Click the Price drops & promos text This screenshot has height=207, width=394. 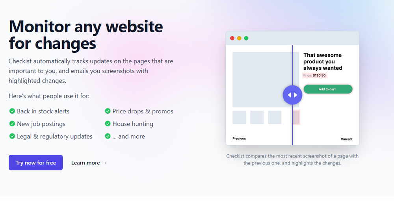pos(143,111)
